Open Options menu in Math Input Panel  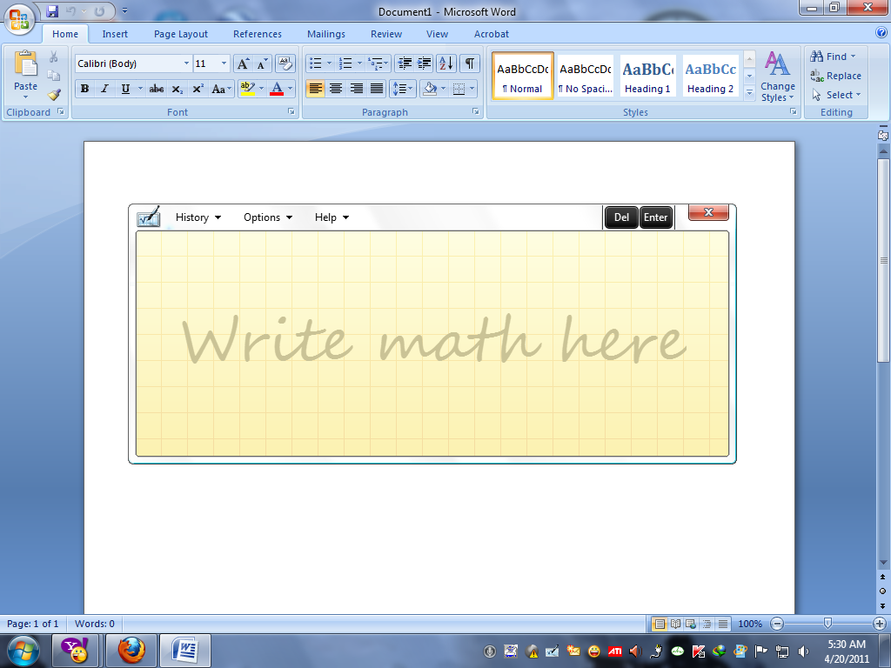[x=268, y=217]
